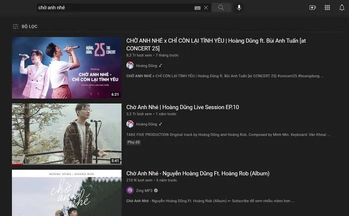Click the red watch progress bar on Live Session thumbnail
Viewport: 349px width, 216px height.
[17, 164]
